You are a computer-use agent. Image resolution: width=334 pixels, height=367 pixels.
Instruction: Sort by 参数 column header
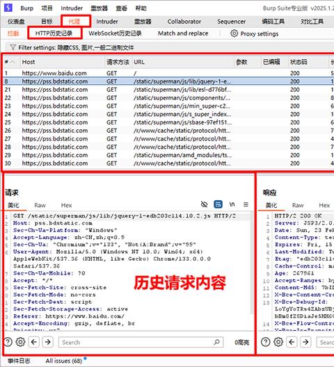pyautogui.click(x=248, y=62)
